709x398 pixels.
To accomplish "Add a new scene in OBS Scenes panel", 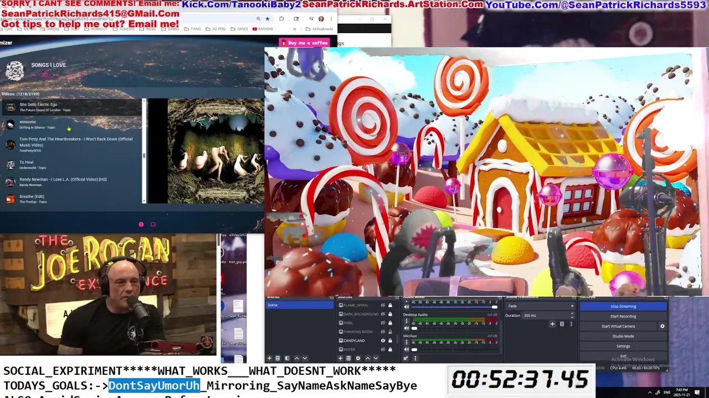I will click(270, 358).
